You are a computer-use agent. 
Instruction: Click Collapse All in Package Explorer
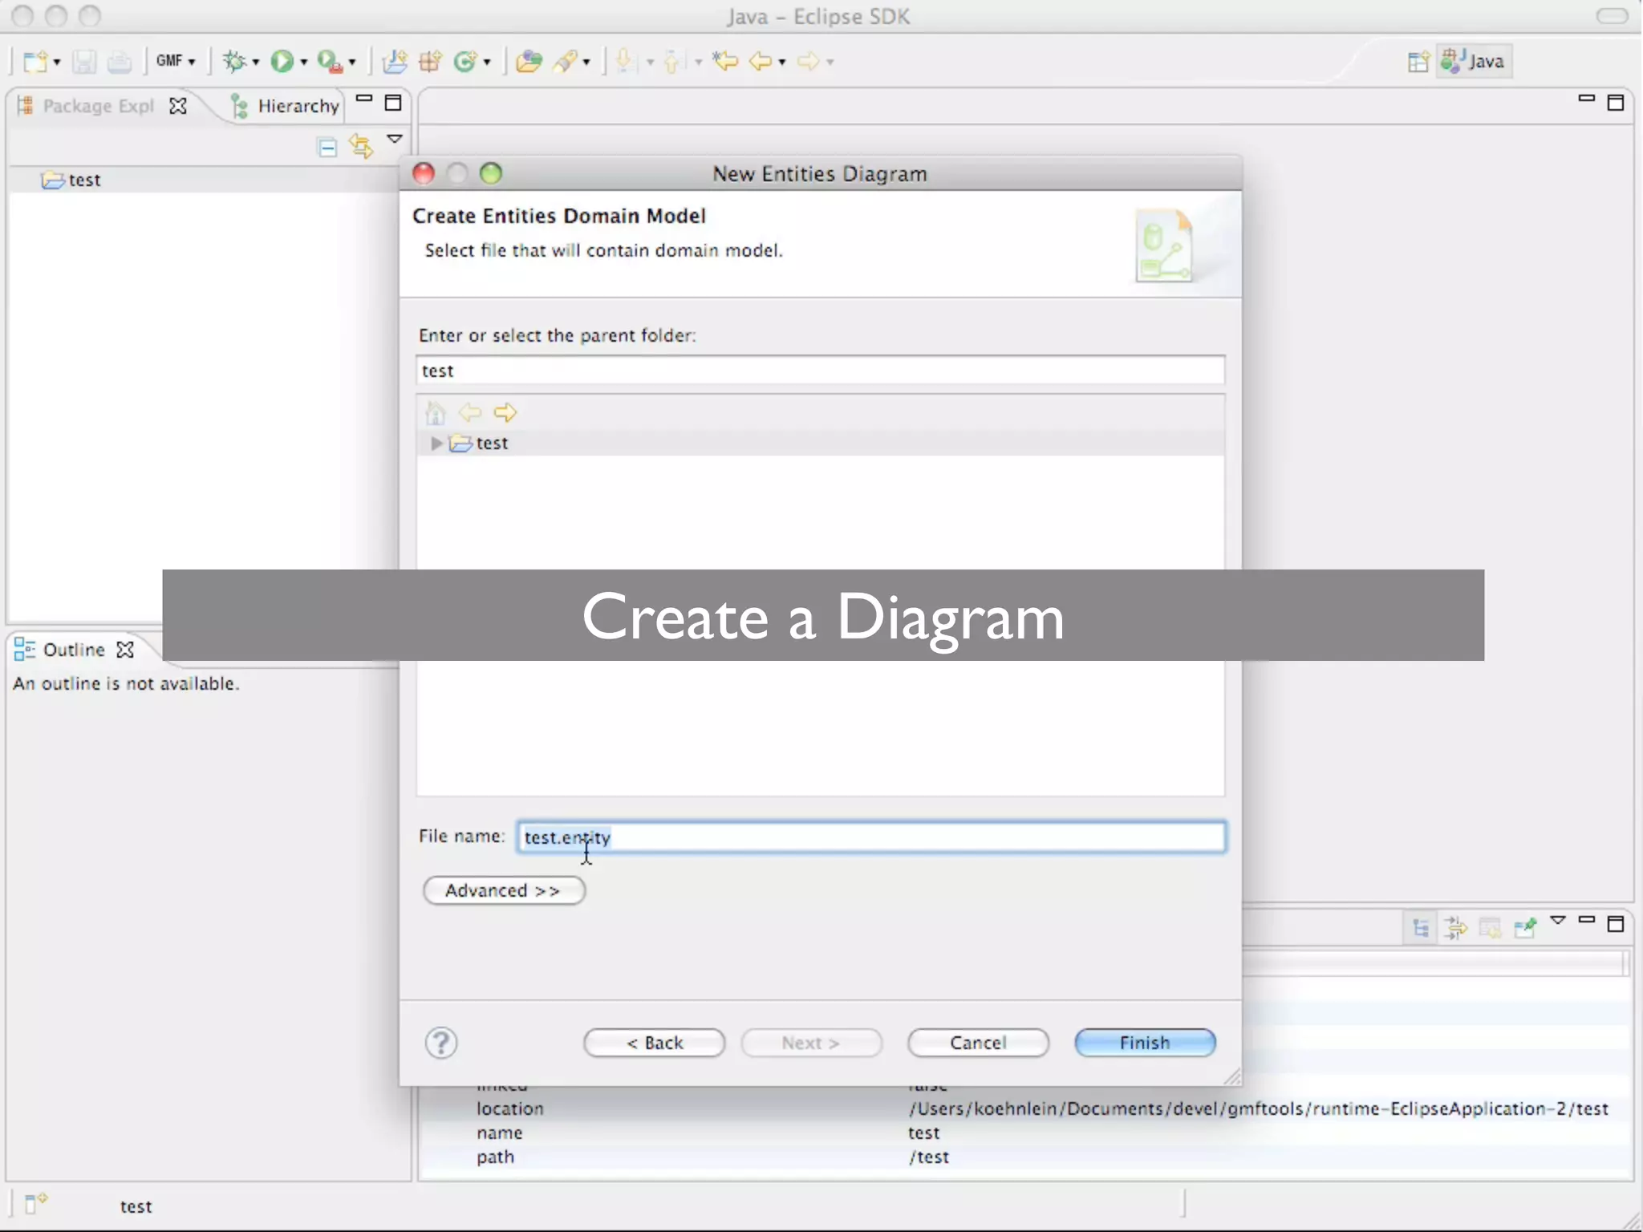coord(327,147)
